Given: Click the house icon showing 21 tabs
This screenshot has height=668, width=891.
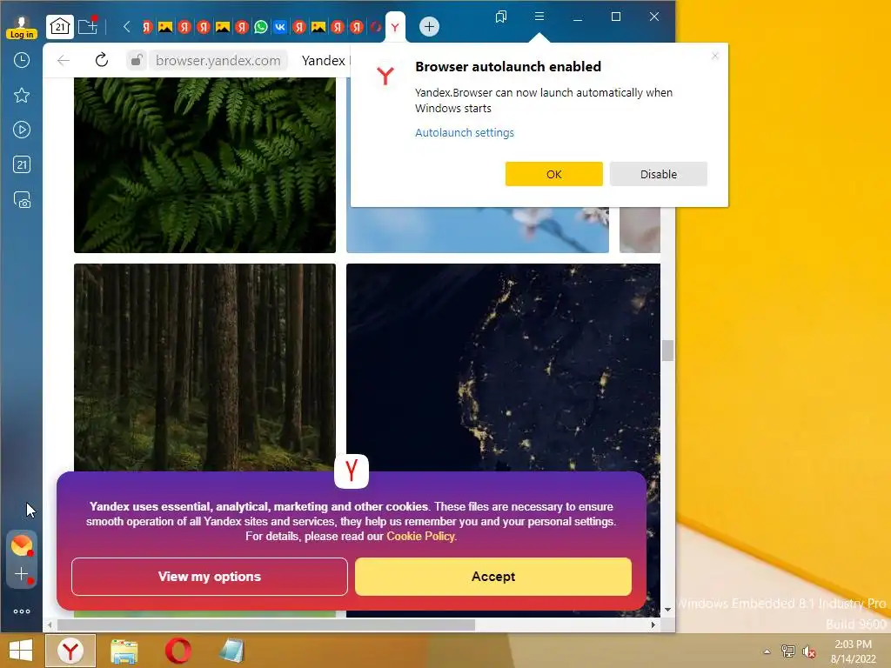Looking at the screenshot, I should (x=60, y=26).
